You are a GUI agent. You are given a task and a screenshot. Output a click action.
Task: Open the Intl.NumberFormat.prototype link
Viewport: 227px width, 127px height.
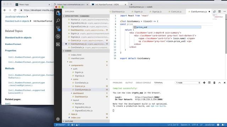tap(27, 57)
